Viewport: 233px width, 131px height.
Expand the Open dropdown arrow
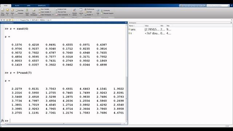point(12,15)
